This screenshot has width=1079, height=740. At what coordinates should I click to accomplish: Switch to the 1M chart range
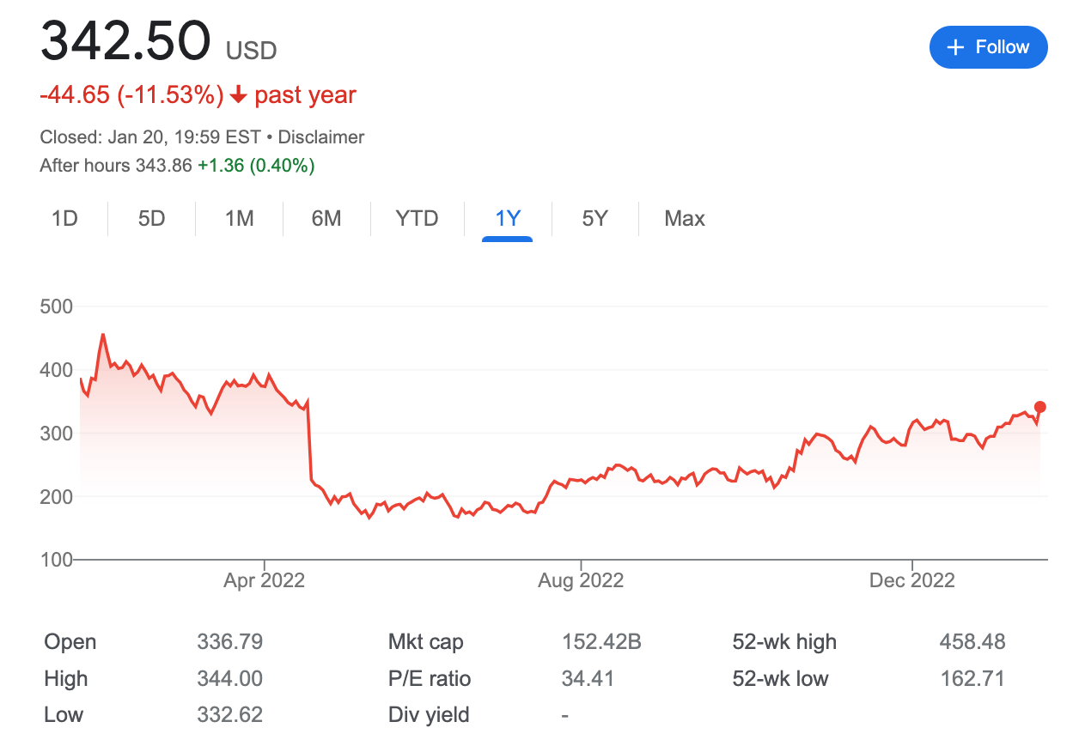239,219
